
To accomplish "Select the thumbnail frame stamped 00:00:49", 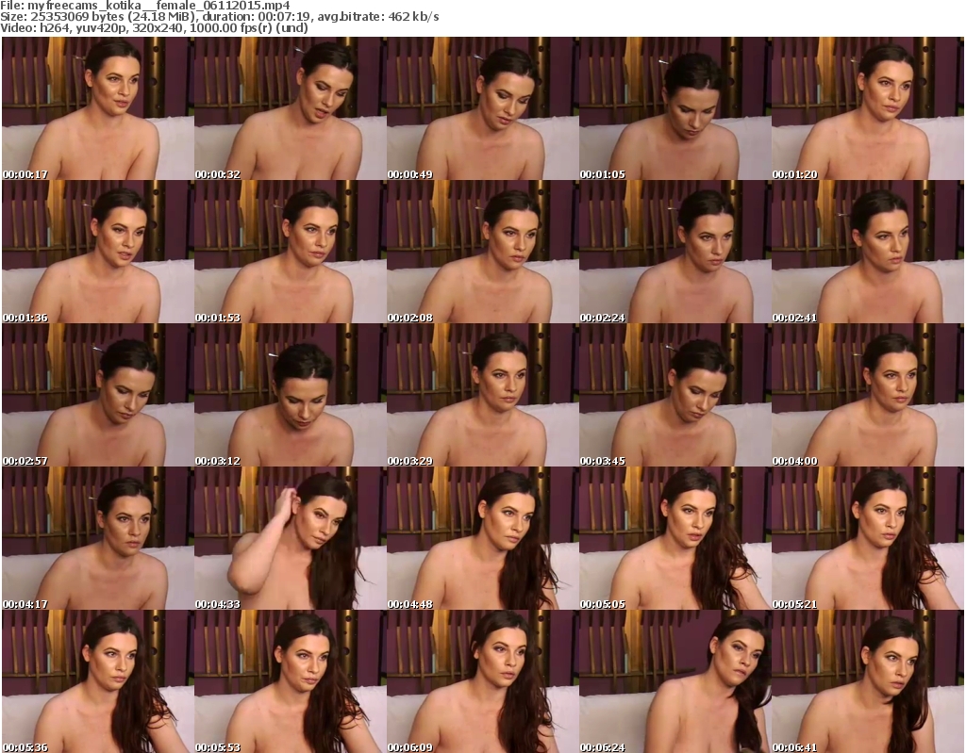I will pyautogui.click(x=482, y=108).
